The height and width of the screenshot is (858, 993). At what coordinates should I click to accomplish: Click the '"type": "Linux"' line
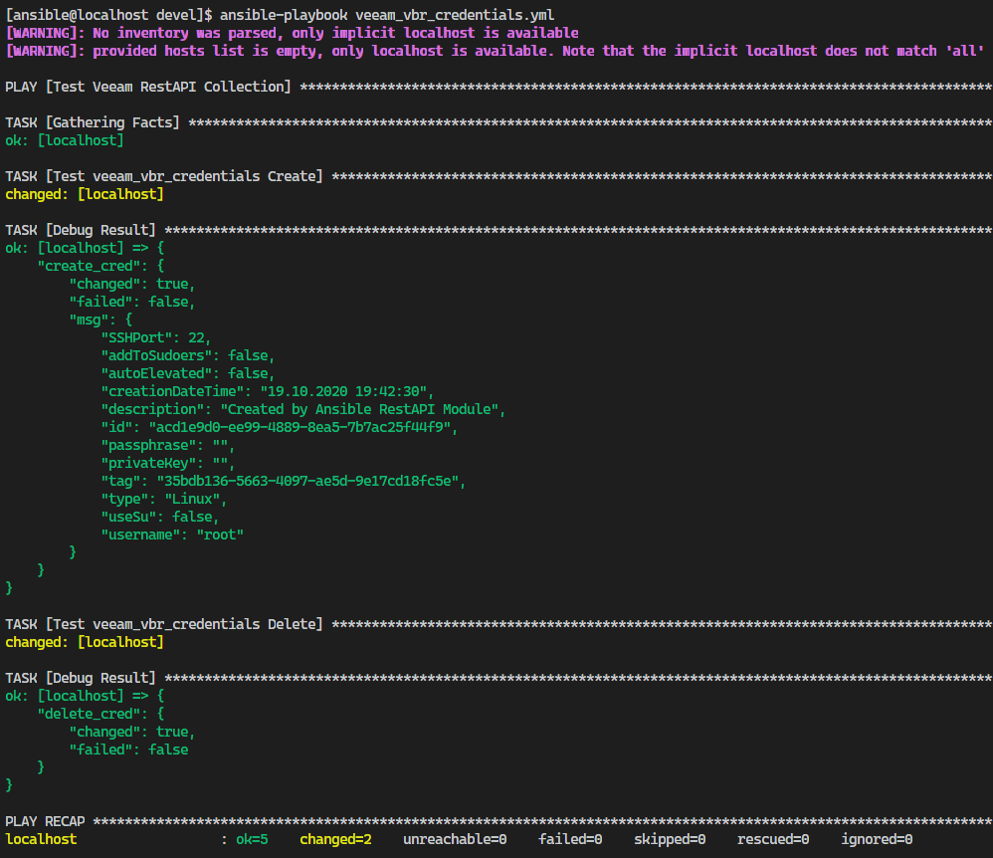tap(164, 499)
